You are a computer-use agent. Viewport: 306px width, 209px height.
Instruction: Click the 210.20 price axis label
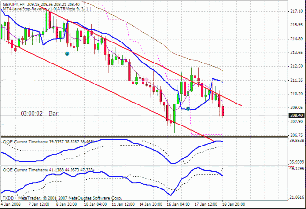[x=296, y=94]
